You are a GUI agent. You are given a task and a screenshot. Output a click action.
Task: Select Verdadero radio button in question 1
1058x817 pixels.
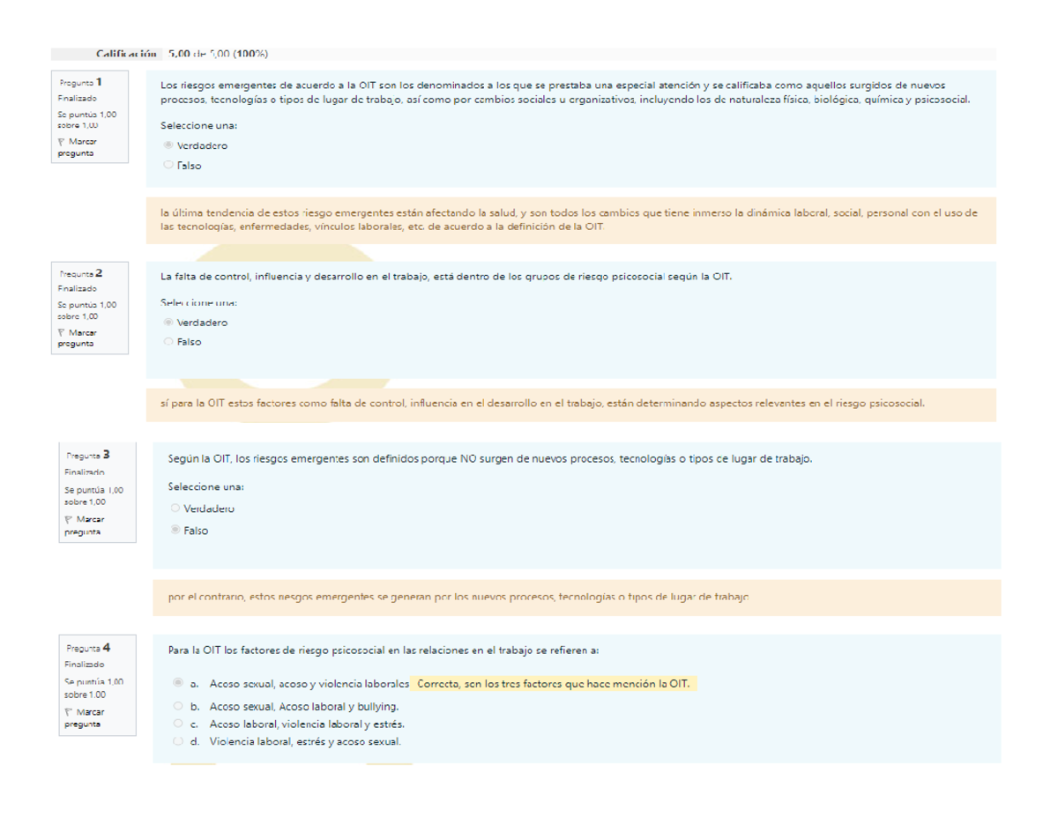click(x=168, y=146)
